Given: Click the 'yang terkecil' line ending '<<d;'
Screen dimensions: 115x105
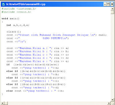Looking at the screenshot, I should (35, 87).
